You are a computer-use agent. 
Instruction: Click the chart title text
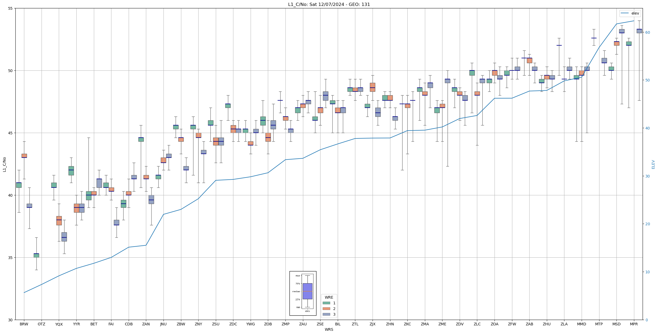coord(329,4)
